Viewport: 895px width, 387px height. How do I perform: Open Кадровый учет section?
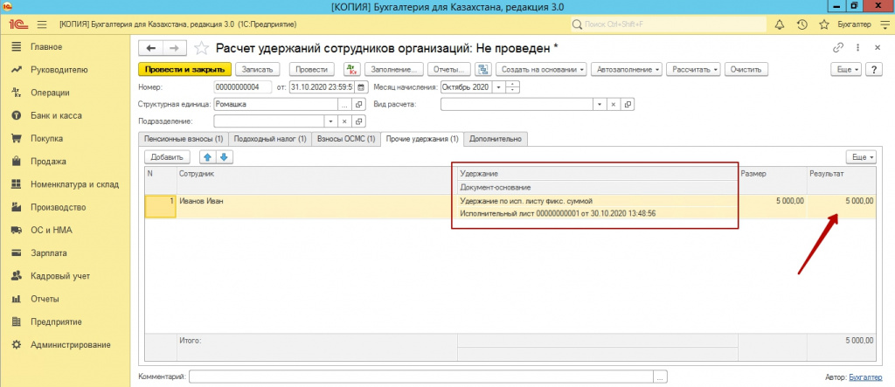(60, 276)
